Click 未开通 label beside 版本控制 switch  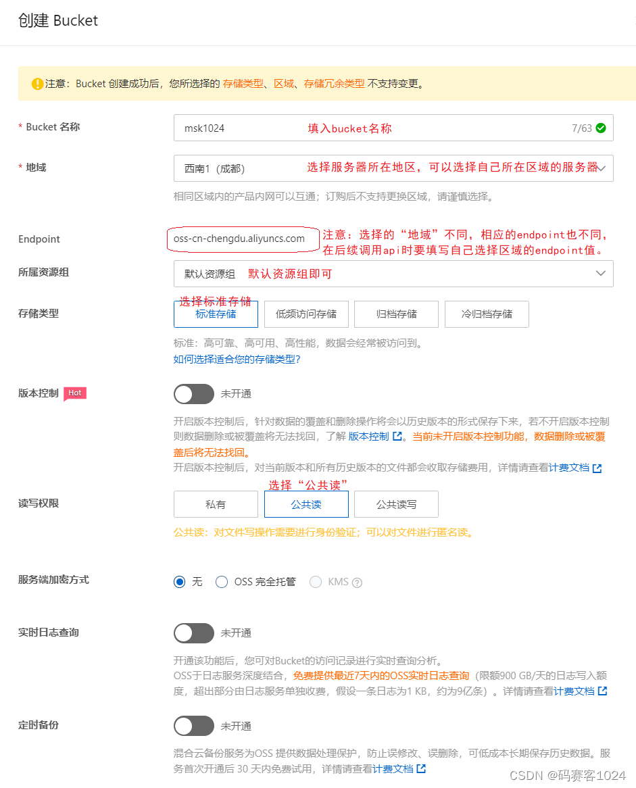click(x=236, y=394)
